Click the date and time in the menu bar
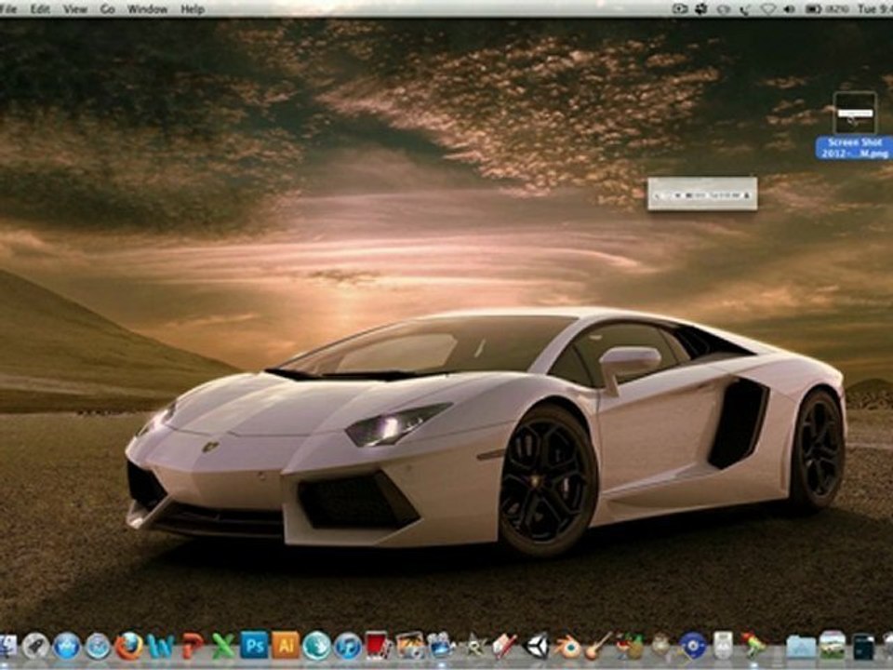 [874, 9]
